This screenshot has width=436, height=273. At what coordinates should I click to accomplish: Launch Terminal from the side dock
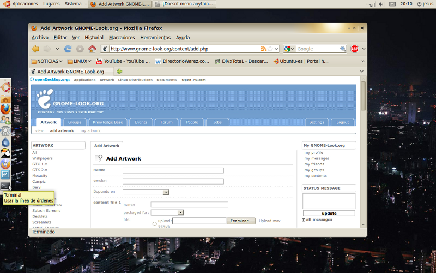click(5, 186)
